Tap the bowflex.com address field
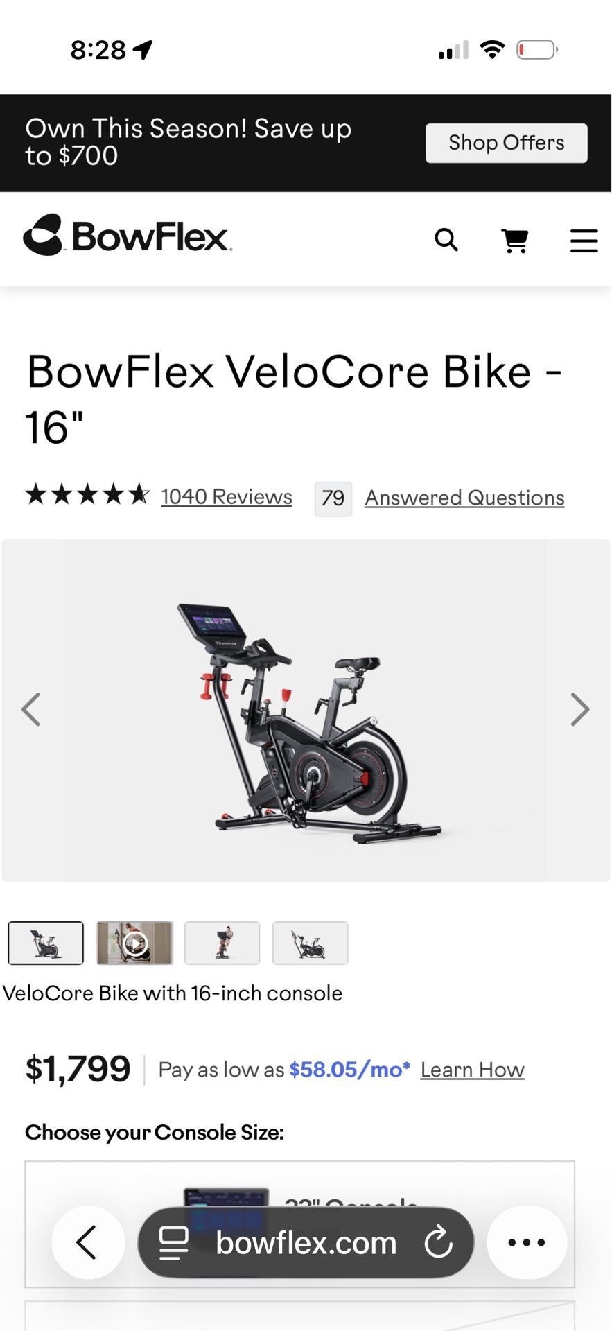This screenshot has width=612, height=1331. click(306, 1242)
